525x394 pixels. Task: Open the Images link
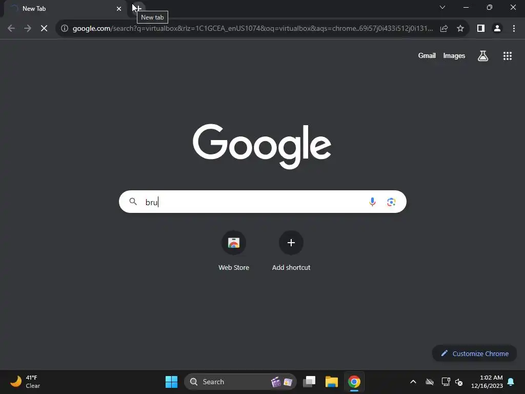click(454, 56)
